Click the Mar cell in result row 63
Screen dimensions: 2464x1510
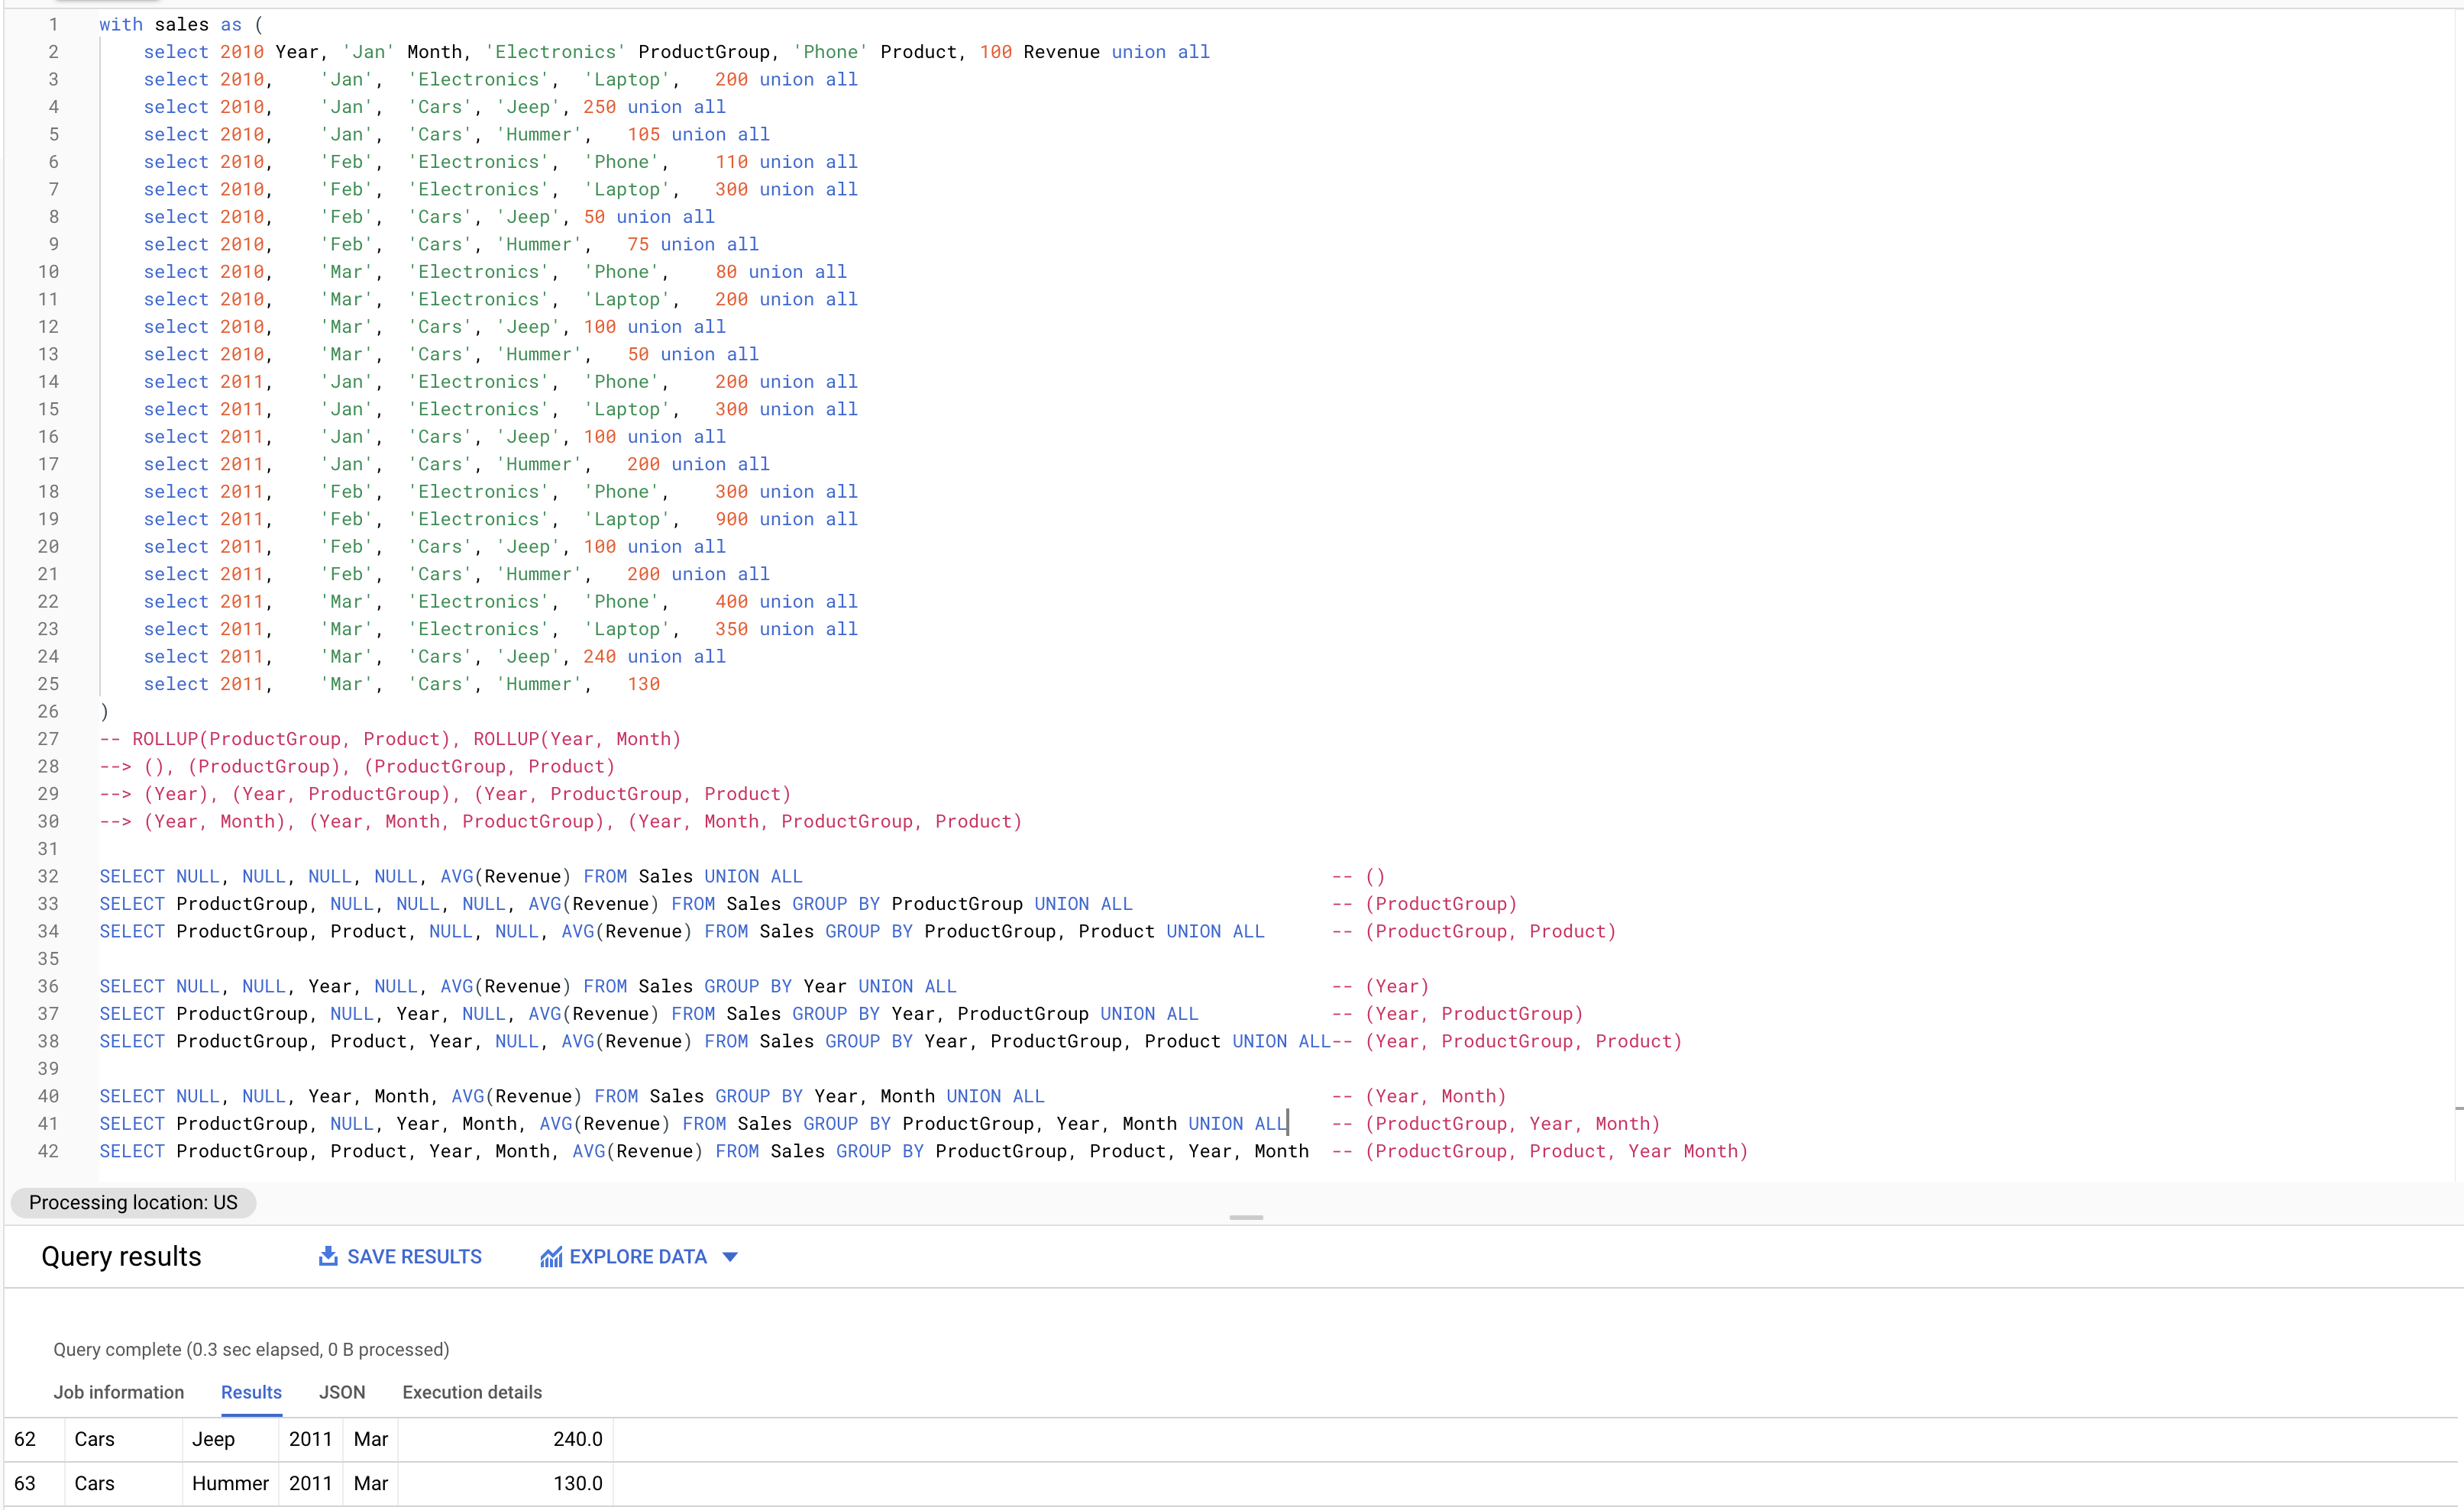click(371, 1483)
